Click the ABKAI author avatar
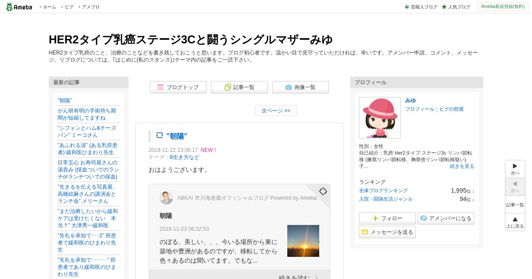Image resolution: width=532 pixels, height=279 pixels. point(166,198)
